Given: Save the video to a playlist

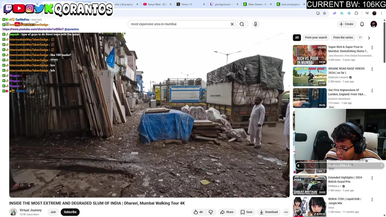Looking at the screenshot, I should point(246,212).
